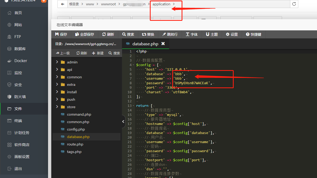Screen dimensions: 317x178
Task: Expand the extra folder chevron
Action: pos(57,84)
